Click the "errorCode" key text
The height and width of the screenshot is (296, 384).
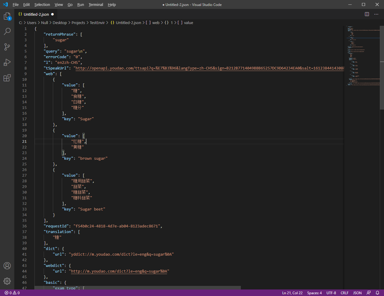[x=56, y=57]
